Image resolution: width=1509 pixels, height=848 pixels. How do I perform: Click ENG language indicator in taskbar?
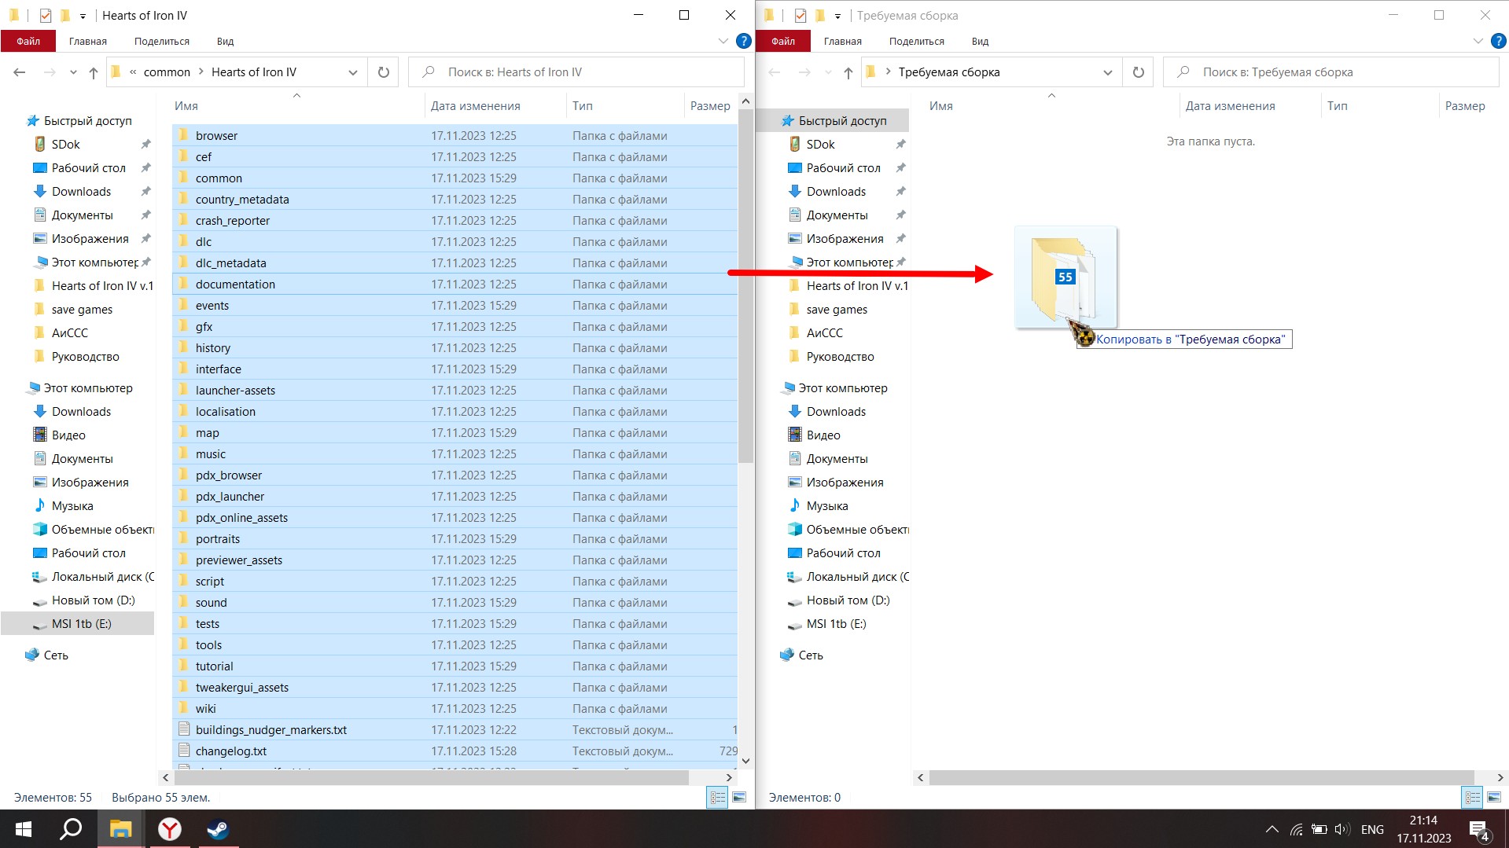point(1372,829)
